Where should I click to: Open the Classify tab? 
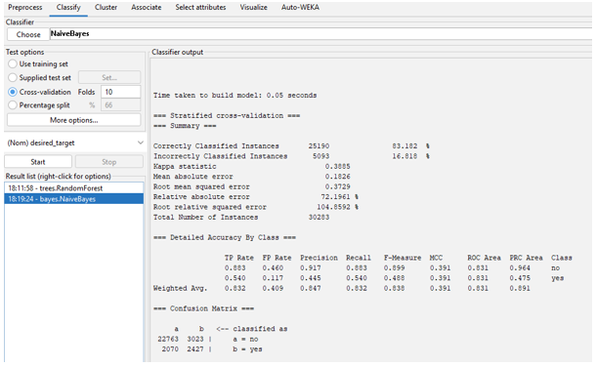68,7
